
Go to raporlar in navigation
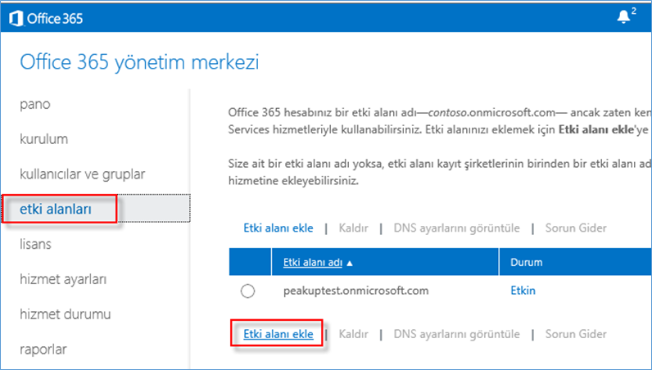coord(43,350)
